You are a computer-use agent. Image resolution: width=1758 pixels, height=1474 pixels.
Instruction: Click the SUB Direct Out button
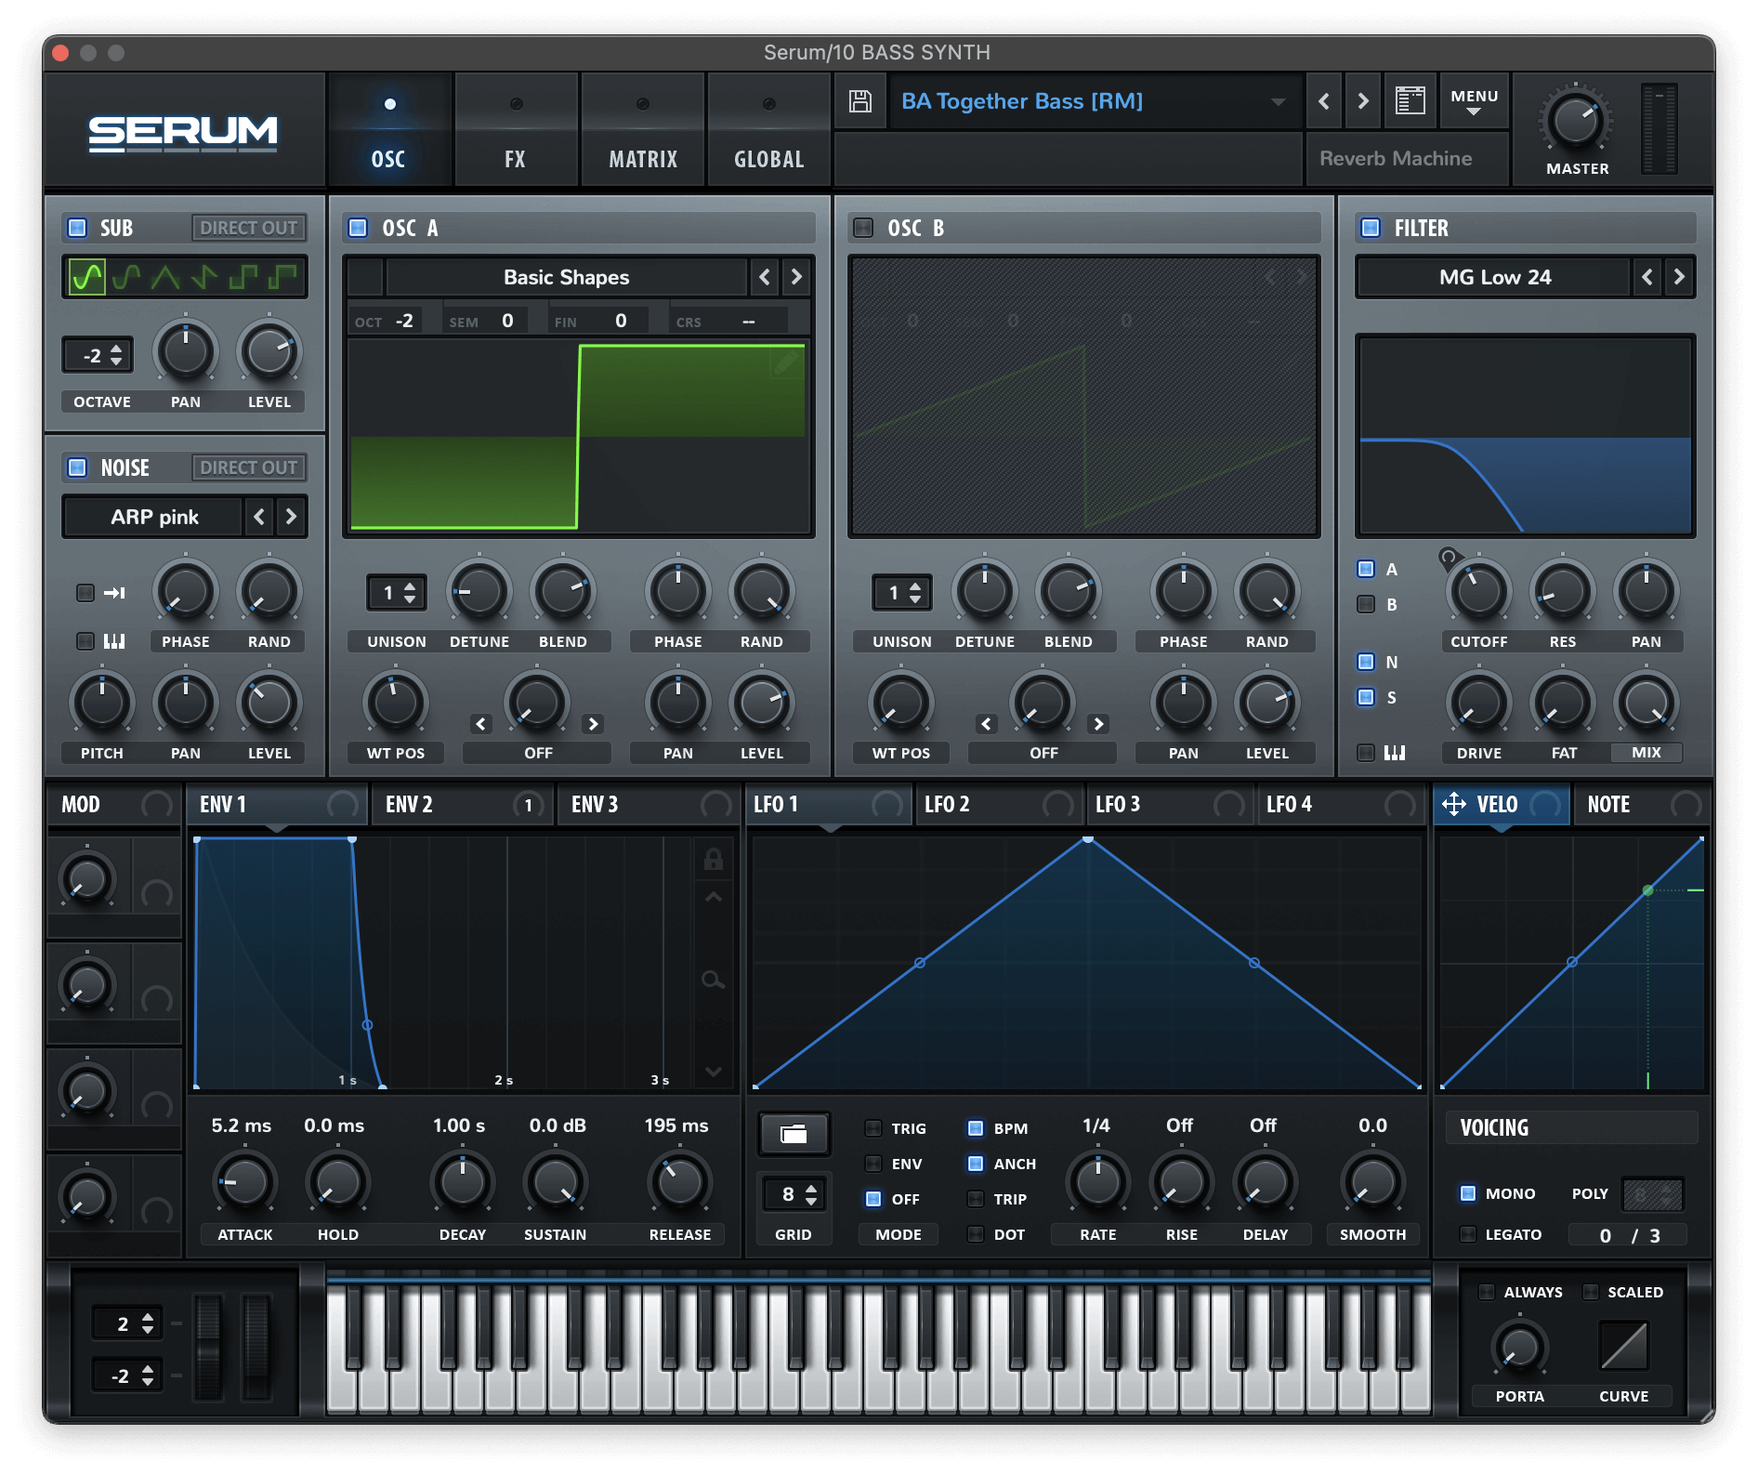tap(248, 228)
